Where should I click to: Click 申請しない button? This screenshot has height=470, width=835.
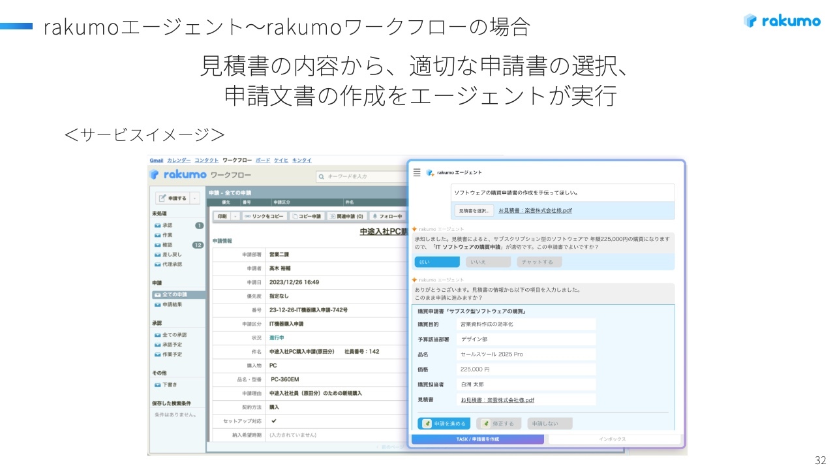(x=550, y=424)
